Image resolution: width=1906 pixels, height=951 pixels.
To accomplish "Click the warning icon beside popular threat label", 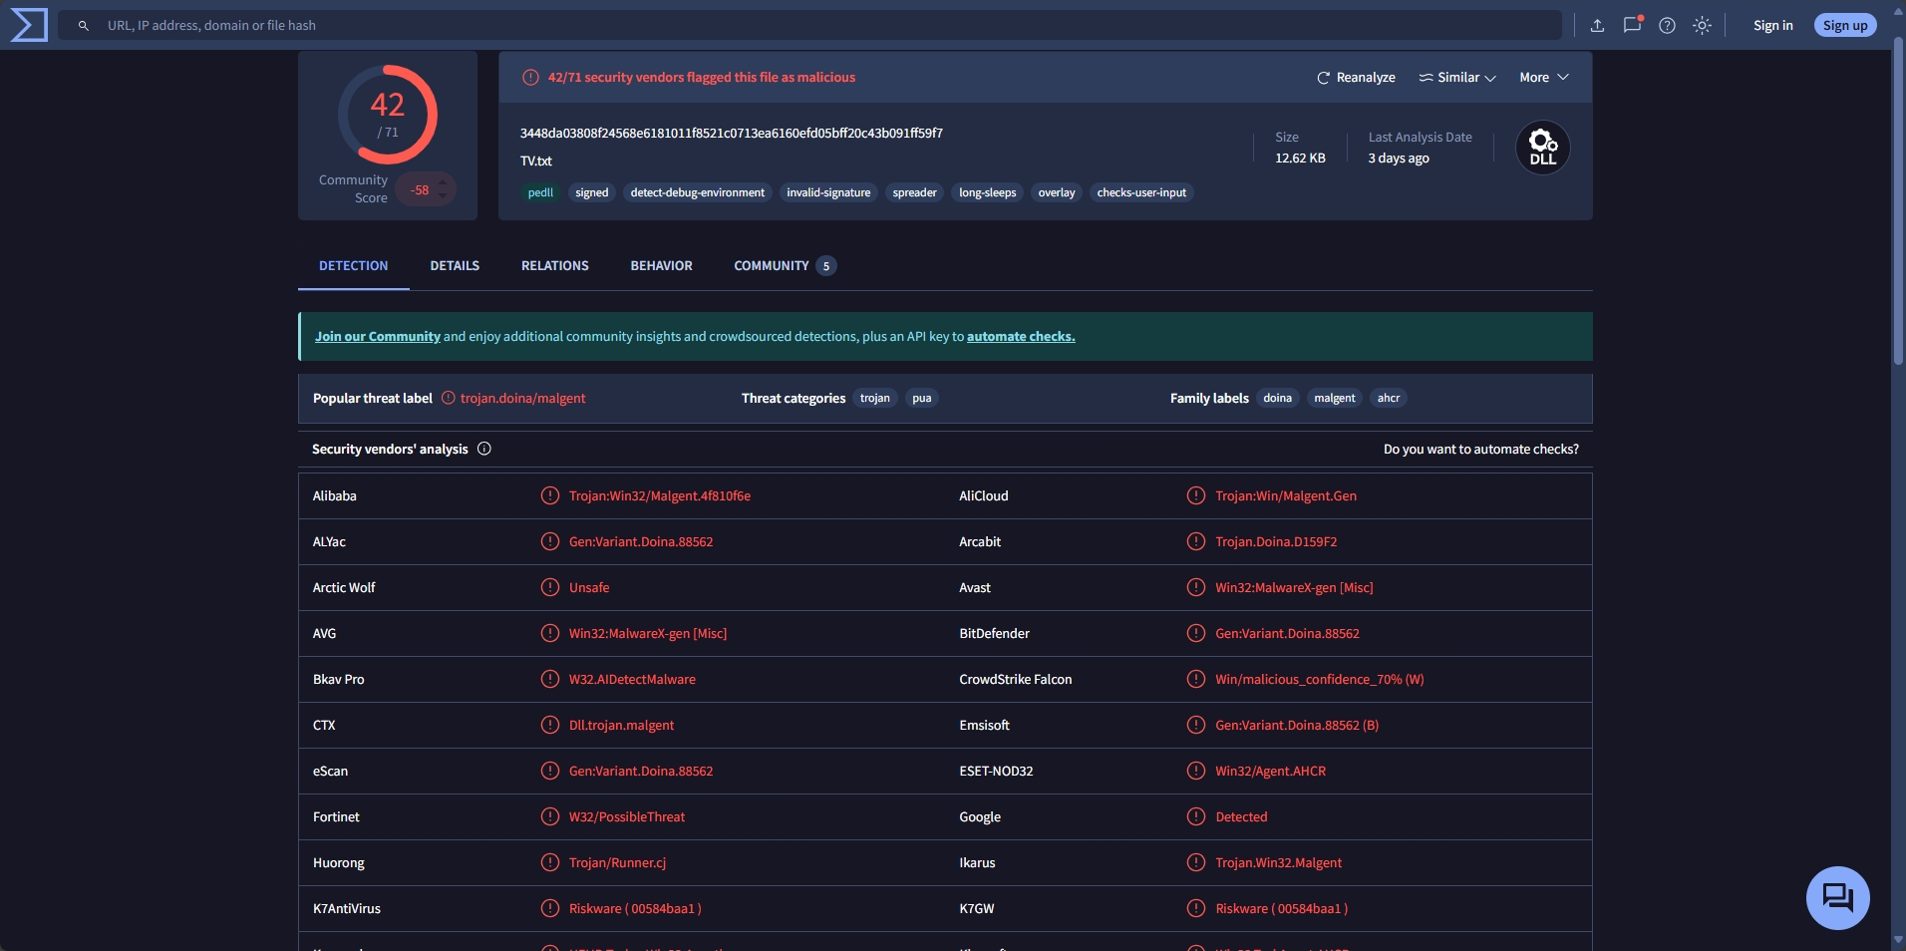I will (447, 398).
